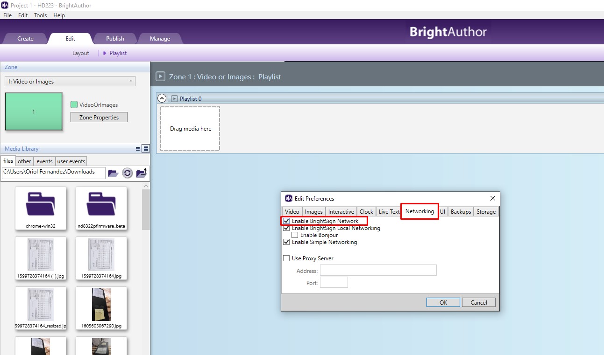Image resolution: width=604 pixels, height=355 pixels.
Task: Select the 599728374164_resized thumbnail
Action: point(41,308)
